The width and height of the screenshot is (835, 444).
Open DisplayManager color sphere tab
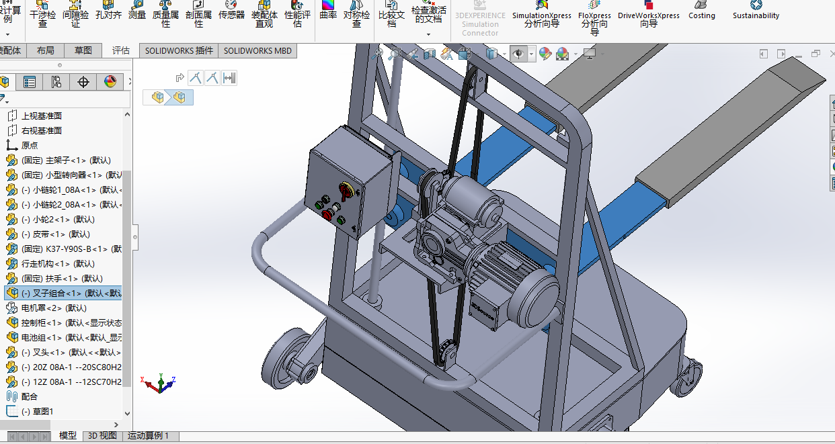110,82
